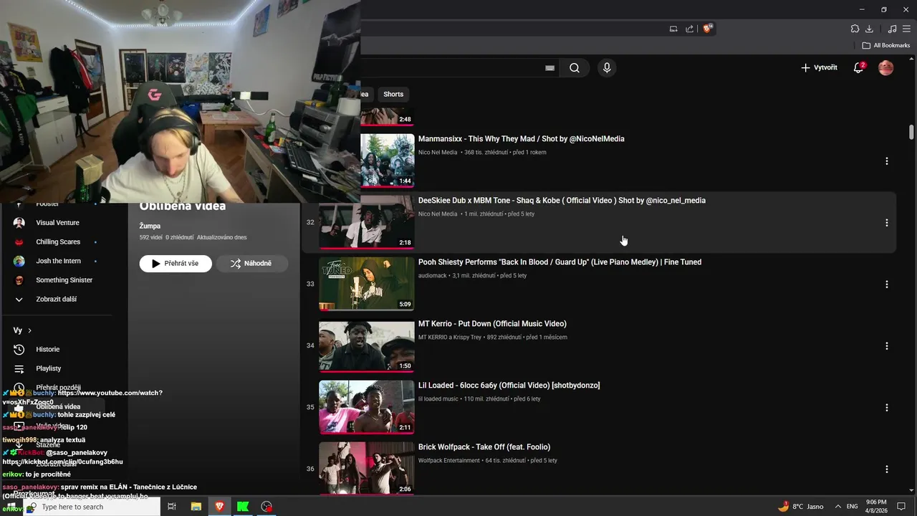The width and height of the screenshot is (917, 516).
Task: Click the YouTube page vertical scrollbar thumb
Action: click(911, 133)
